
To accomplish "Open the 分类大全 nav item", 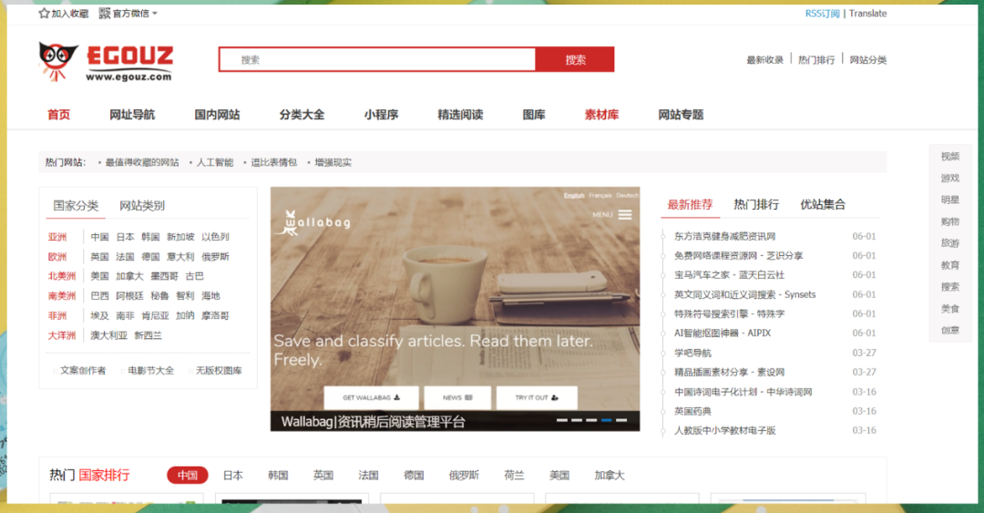I will 302,115.
